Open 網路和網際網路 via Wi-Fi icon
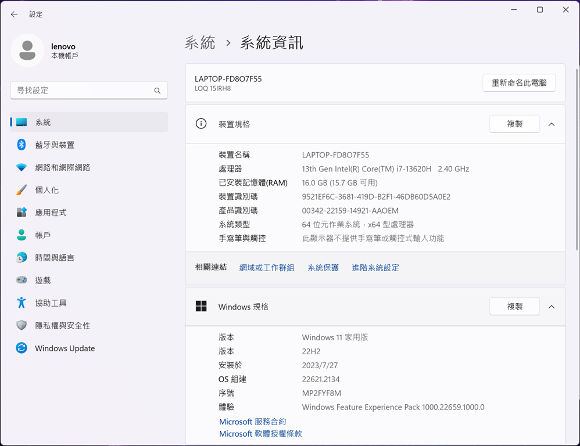Viewport: 580px width, 446px height. [22, 167]
